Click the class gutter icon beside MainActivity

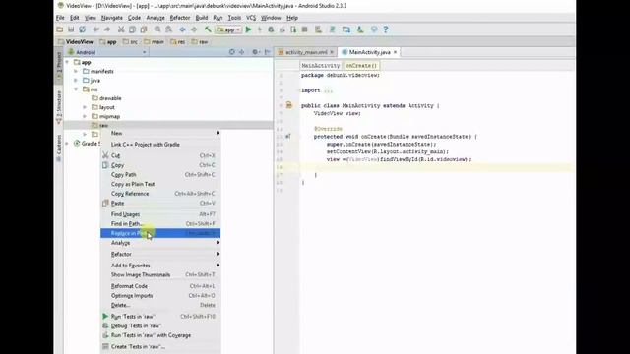pos(288,105)
